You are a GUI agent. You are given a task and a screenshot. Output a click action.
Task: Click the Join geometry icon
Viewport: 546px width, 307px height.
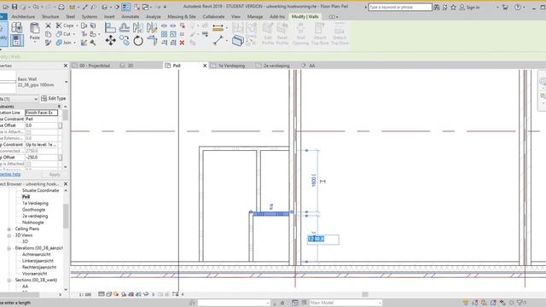(59, 43)
